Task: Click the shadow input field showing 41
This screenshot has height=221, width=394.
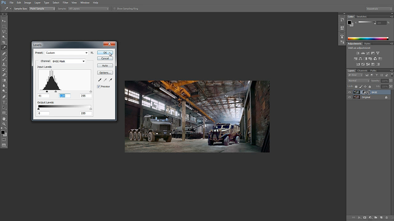Action: pos(43,96)
